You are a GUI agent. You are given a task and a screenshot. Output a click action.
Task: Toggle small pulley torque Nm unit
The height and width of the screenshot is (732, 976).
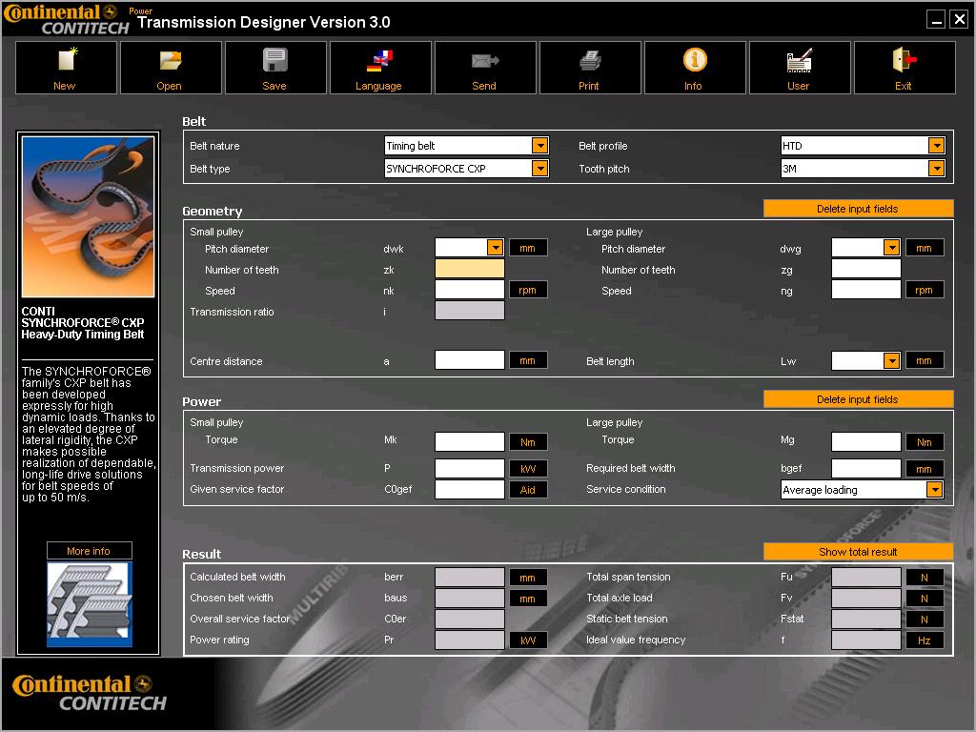(528, 442)
